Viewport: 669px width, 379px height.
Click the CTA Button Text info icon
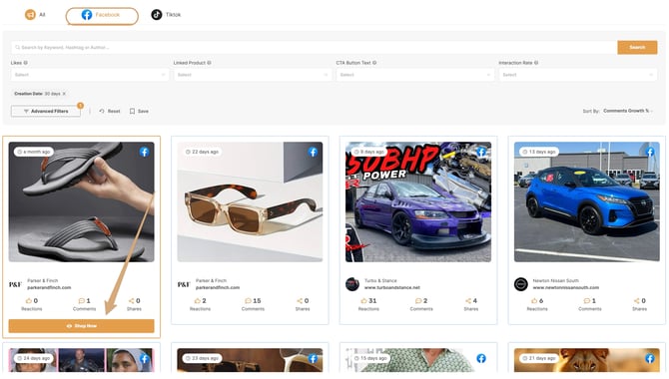[374, 63]
